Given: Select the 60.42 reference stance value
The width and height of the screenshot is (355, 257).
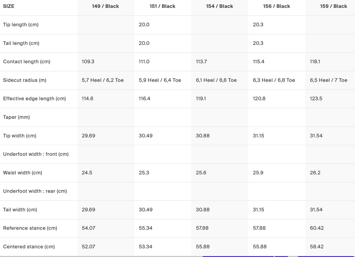Looking at the screenshot, I should pyautogui.click(x=317, y=228).
